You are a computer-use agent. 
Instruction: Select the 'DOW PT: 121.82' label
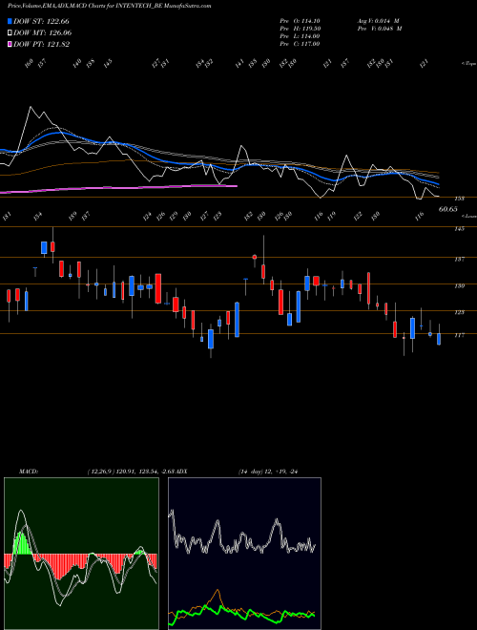click(42, 45)
